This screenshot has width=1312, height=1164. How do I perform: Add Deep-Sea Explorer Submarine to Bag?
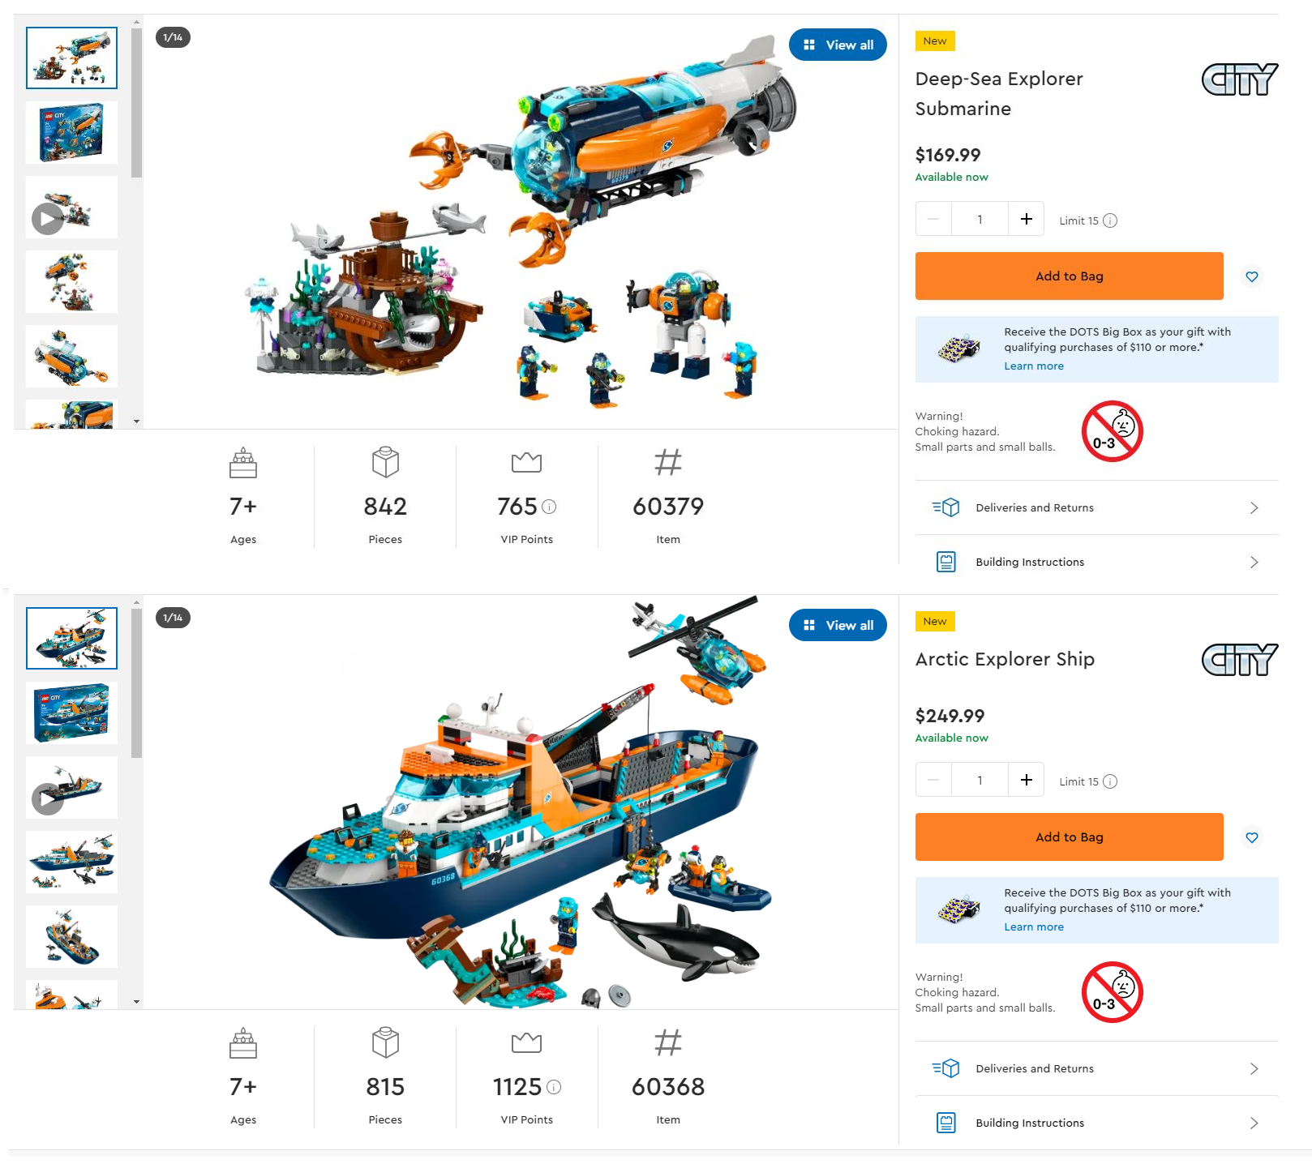coord(1069,276)
